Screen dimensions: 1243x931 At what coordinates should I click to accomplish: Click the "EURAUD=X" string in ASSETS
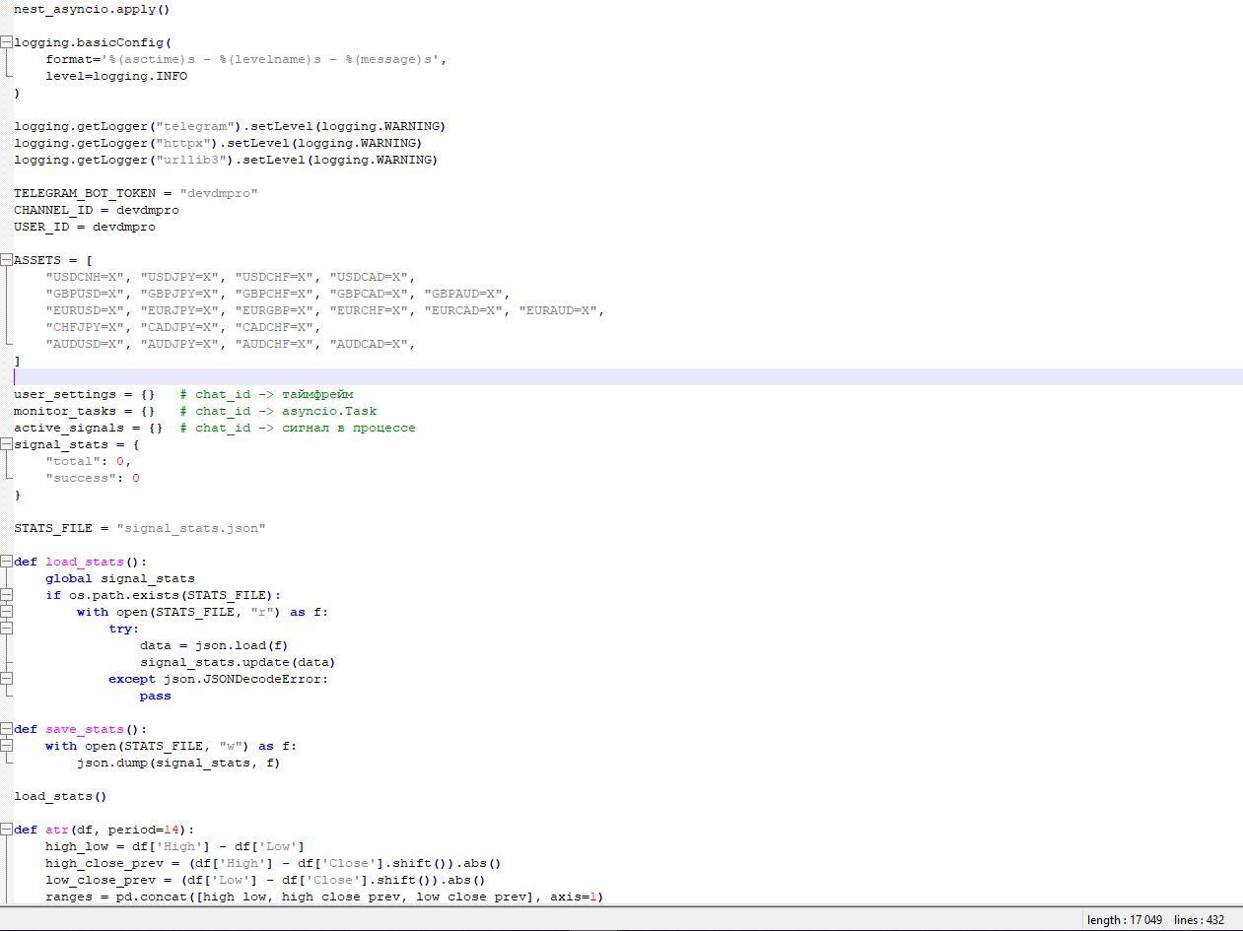[x=558, y=310]
